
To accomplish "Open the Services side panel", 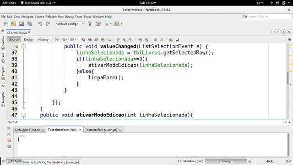I will (x=3, y=43).
